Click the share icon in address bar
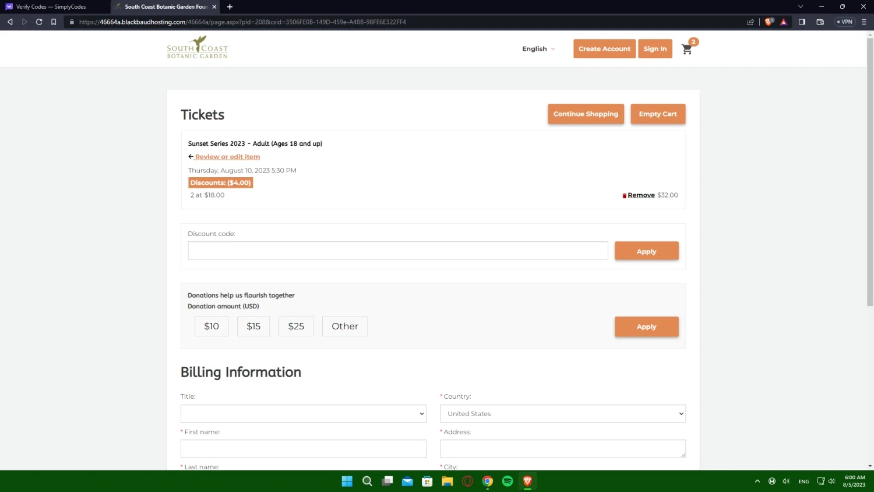Viewport: 874px width, 492px height. (x=750, y=22)
